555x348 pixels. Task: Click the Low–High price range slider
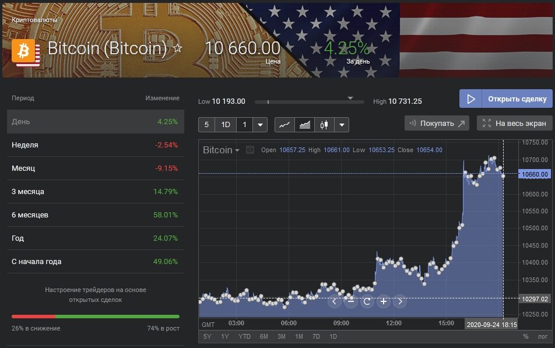pyautogui.click(x=309, y=101)
